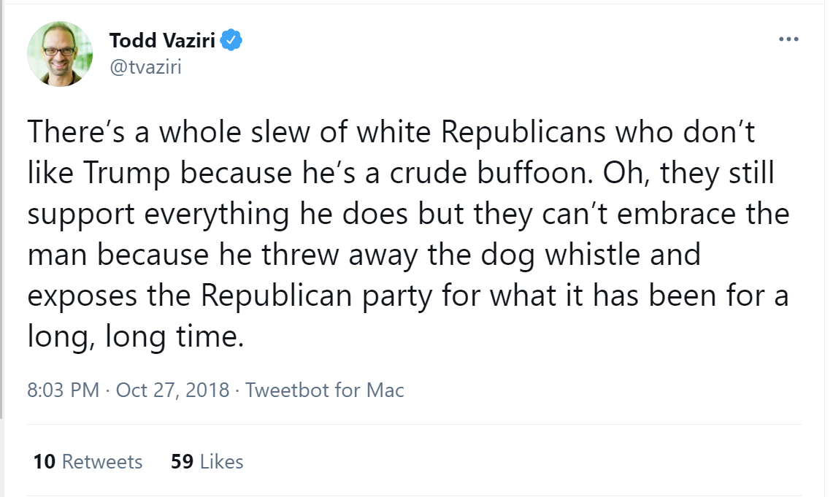Open the Tweetbot for Mac source link
The height and width of the screenshot is (497, 833).
tap(324, 390)
